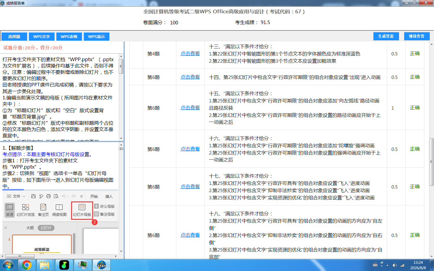Viewport: 434px width, 271px height.
Task: Open 点击查看 link for criterion 十五
Action: [190, 108]
